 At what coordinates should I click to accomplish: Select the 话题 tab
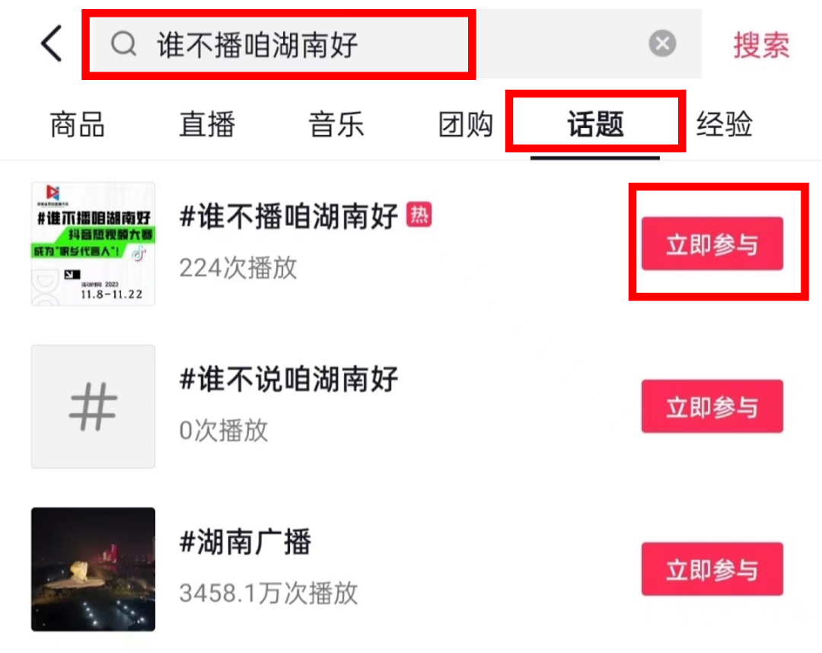click(595, 125)
